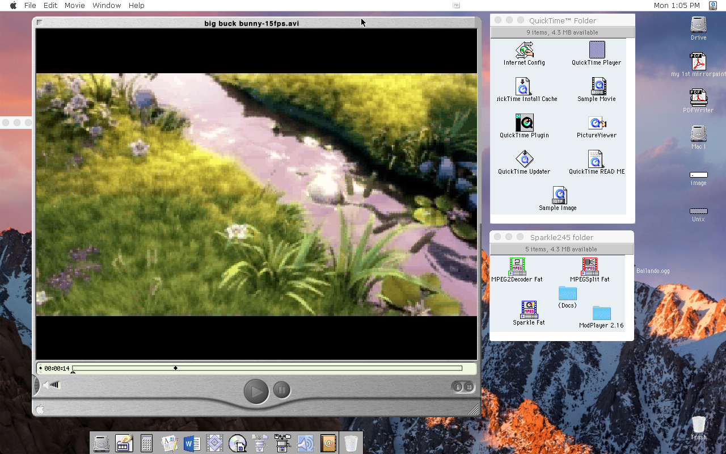Open the QuickTime film icon in the dock

pos(214,443)
